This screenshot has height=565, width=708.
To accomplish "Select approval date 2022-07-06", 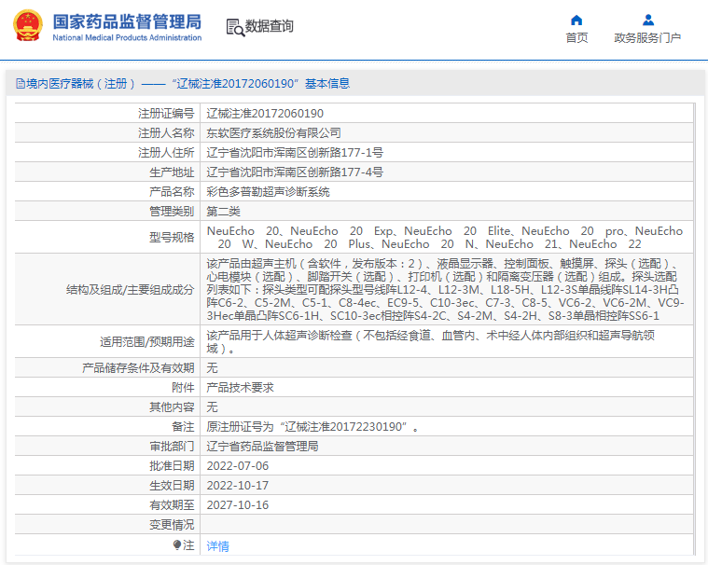I will tap(238, 466).
